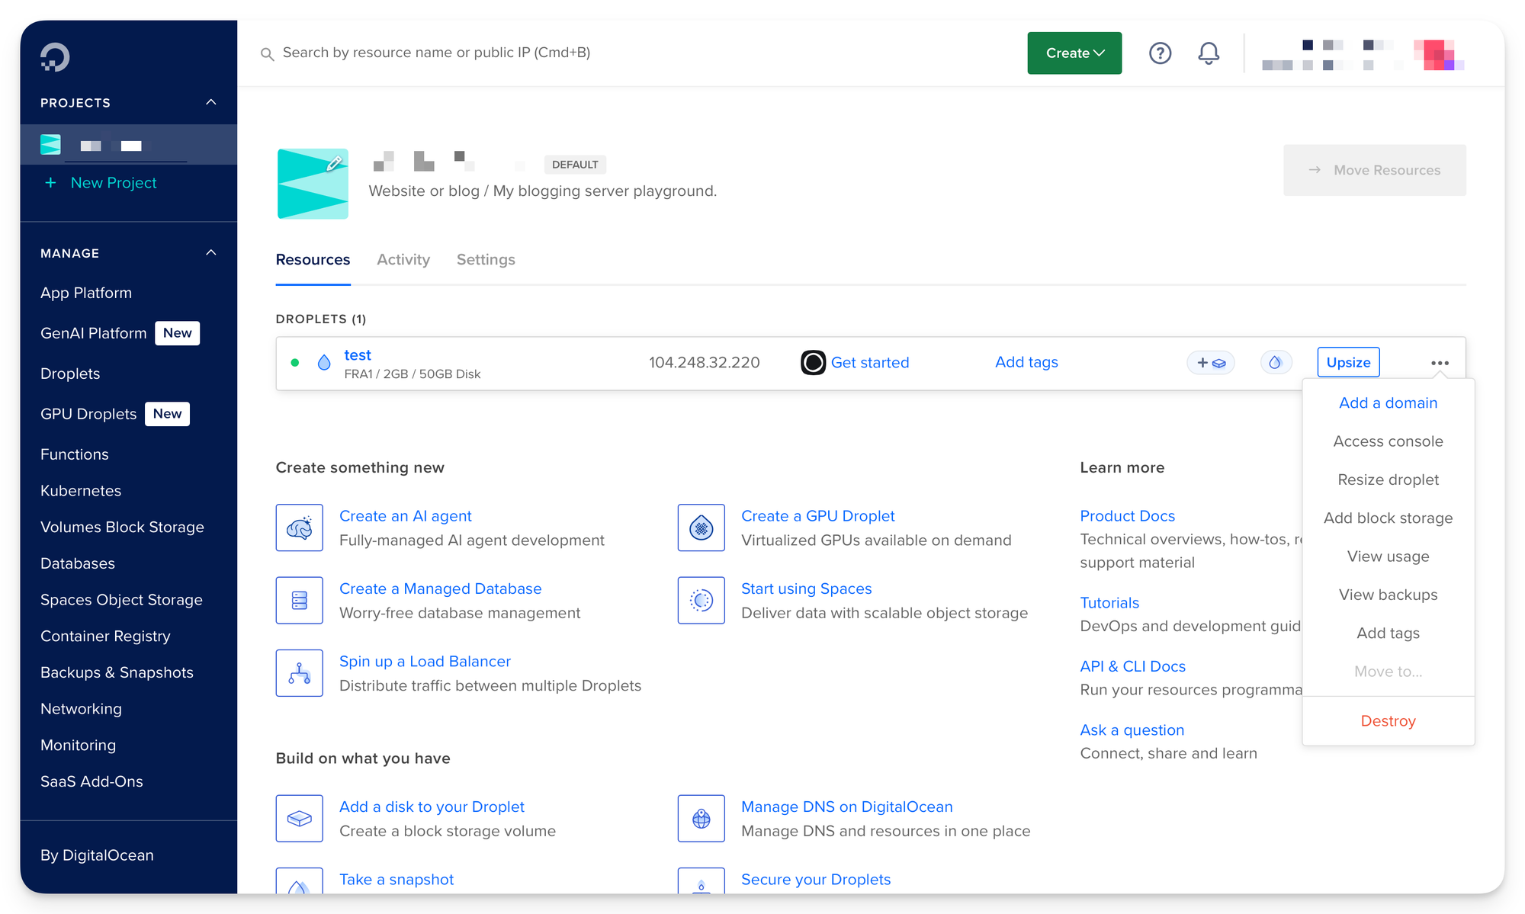Click the test droplet water-drop icon
The image size is (1525, 914).
click(324, 363)
